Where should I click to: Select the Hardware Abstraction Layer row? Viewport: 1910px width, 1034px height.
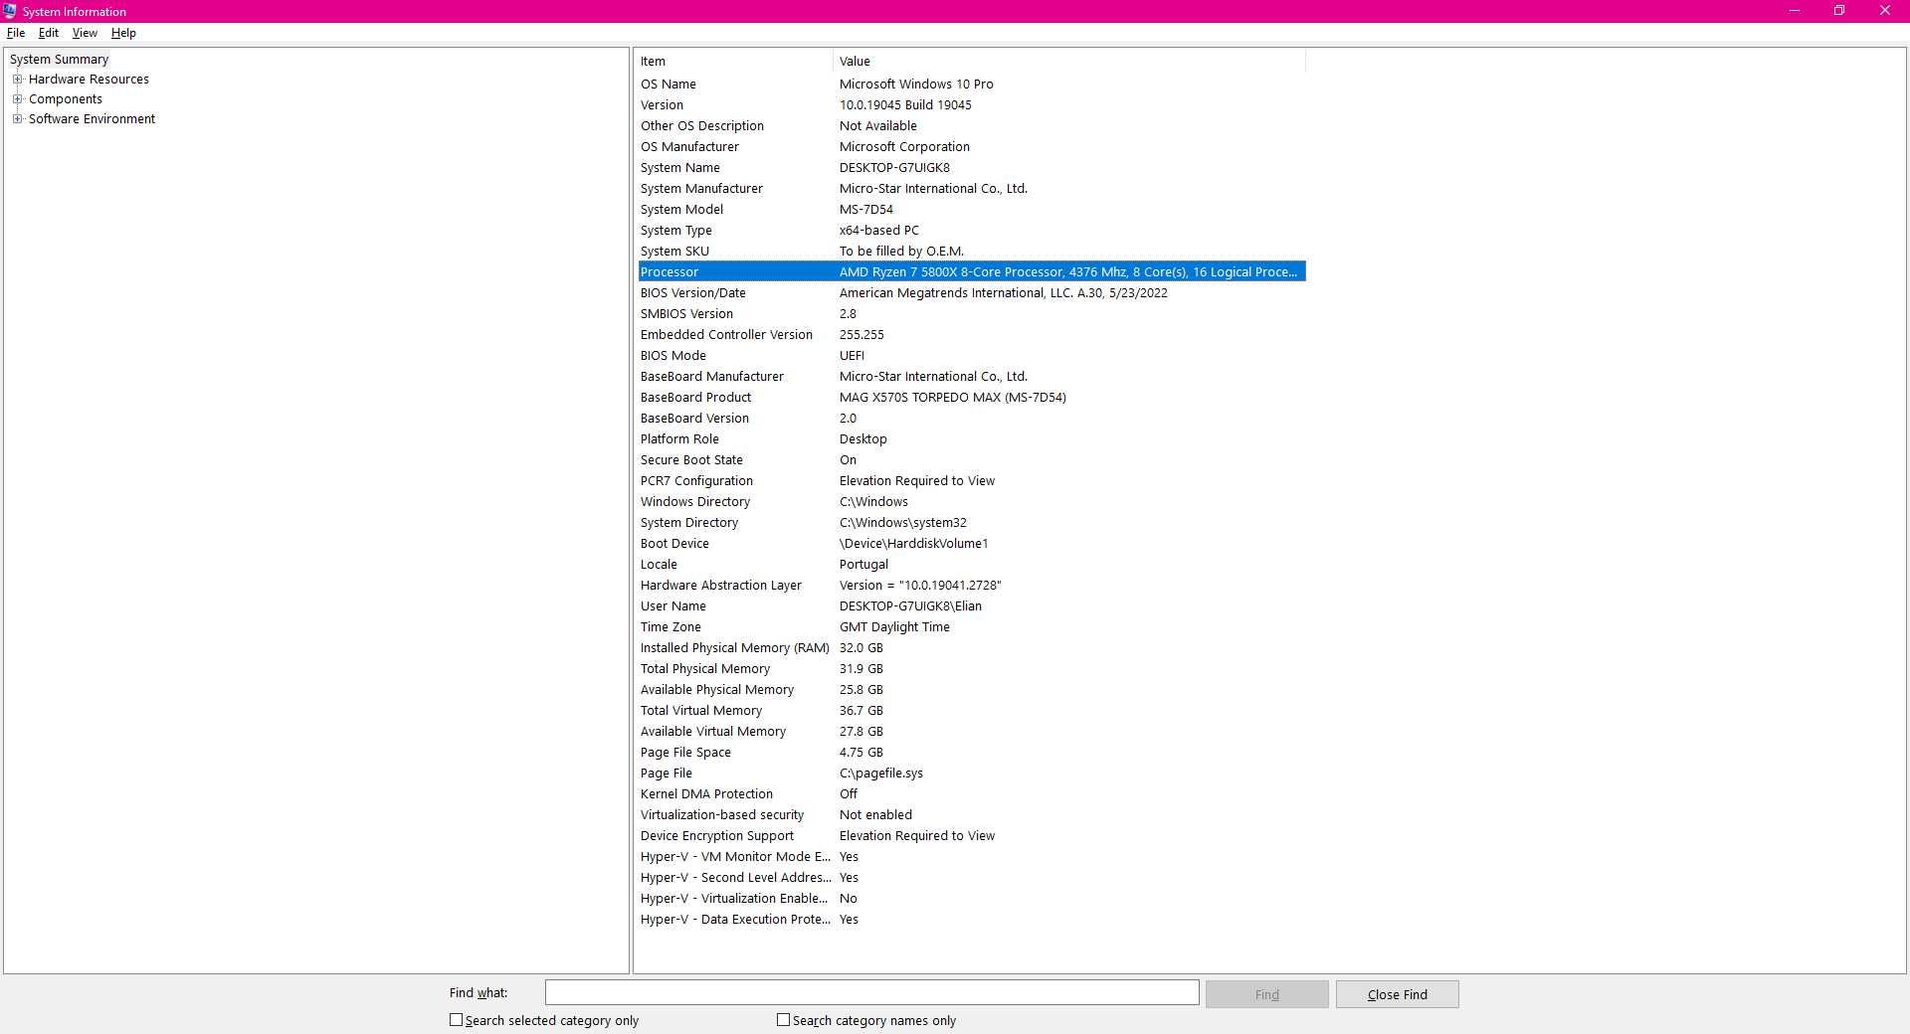point(972,586)
